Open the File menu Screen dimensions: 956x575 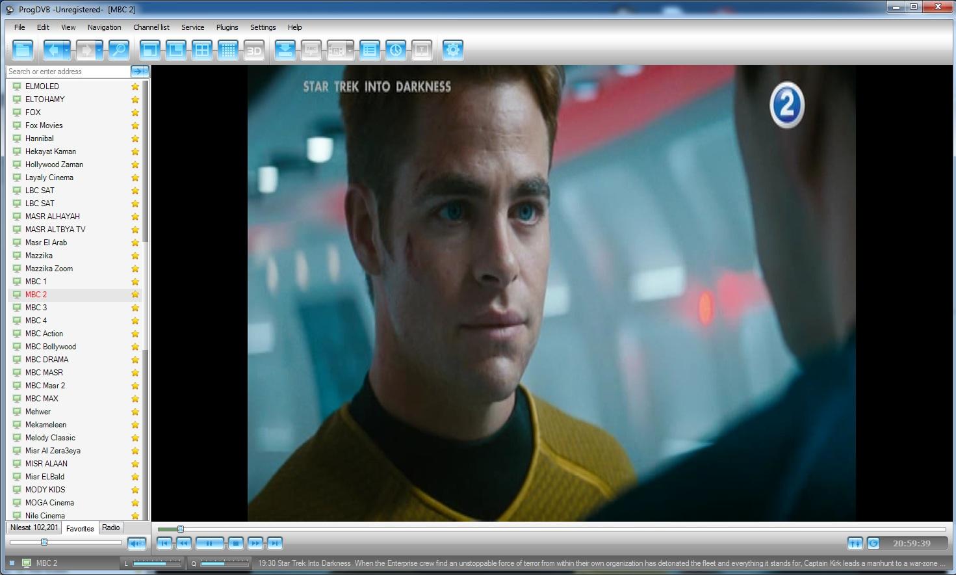19,27
